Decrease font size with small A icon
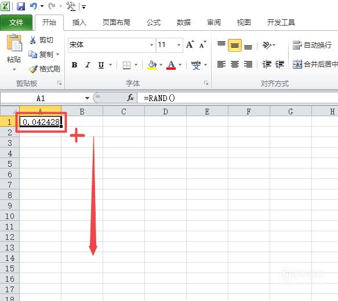Image resolution: width=338 pixels, height=301 pixels. tap(203, 45)
